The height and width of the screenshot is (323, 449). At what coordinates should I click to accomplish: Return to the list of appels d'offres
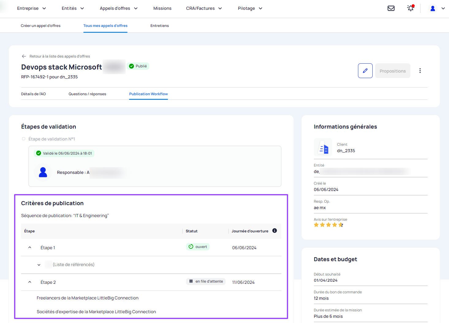pos(60,56)
